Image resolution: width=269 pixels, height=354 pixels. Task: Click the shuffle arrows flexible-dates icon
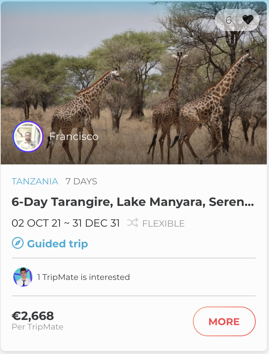[133, 223]
